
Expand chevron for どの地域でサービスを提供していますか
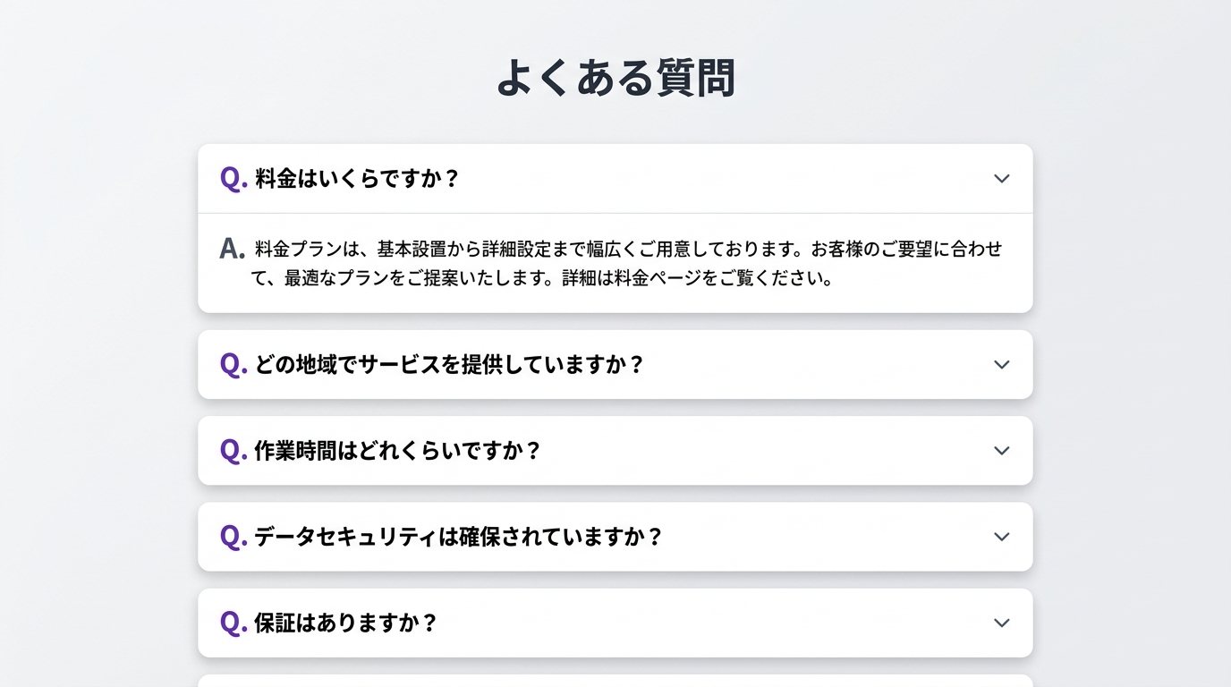coord(1001,365)
